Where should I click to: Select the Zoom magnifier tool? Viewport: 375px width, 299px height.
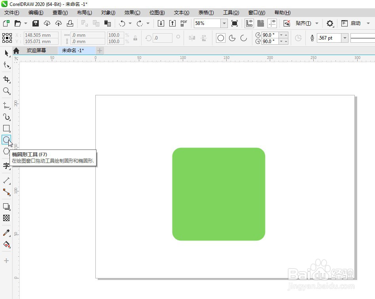tap(7, 91)
